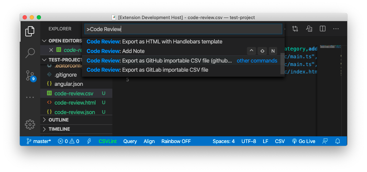Click the shift key hint on Add Note

tap(262, 51)
